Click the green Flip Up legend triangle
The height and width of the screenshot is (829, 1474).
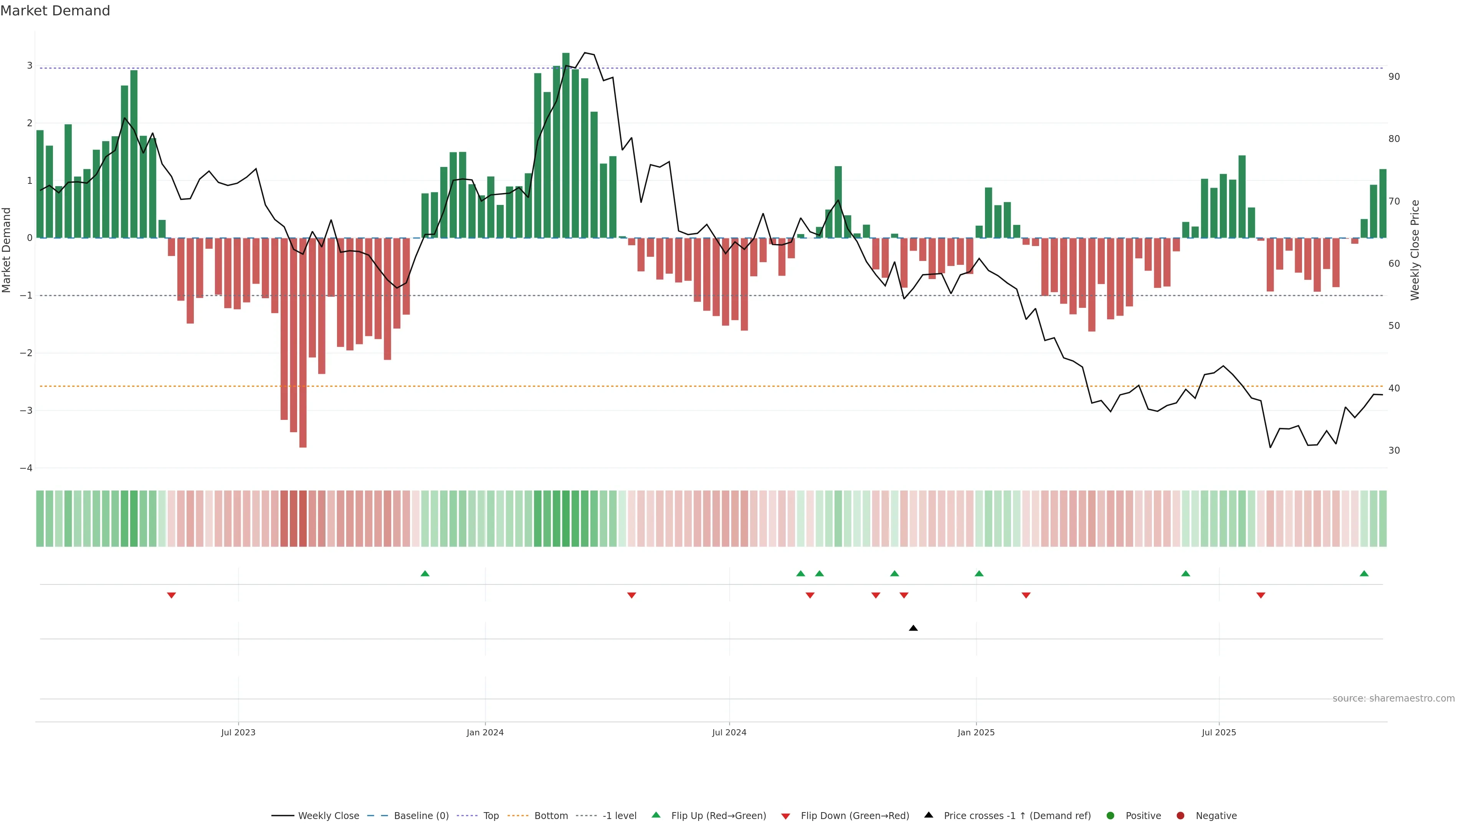coord(656,815)
